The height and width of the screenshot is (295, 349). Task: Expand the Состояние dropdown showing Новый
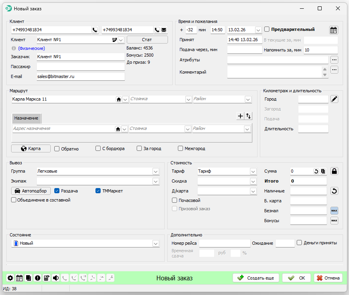156,244
